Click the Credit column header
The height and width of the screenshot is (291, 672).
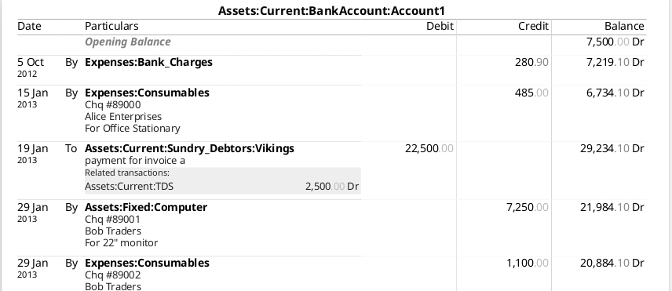533,26
